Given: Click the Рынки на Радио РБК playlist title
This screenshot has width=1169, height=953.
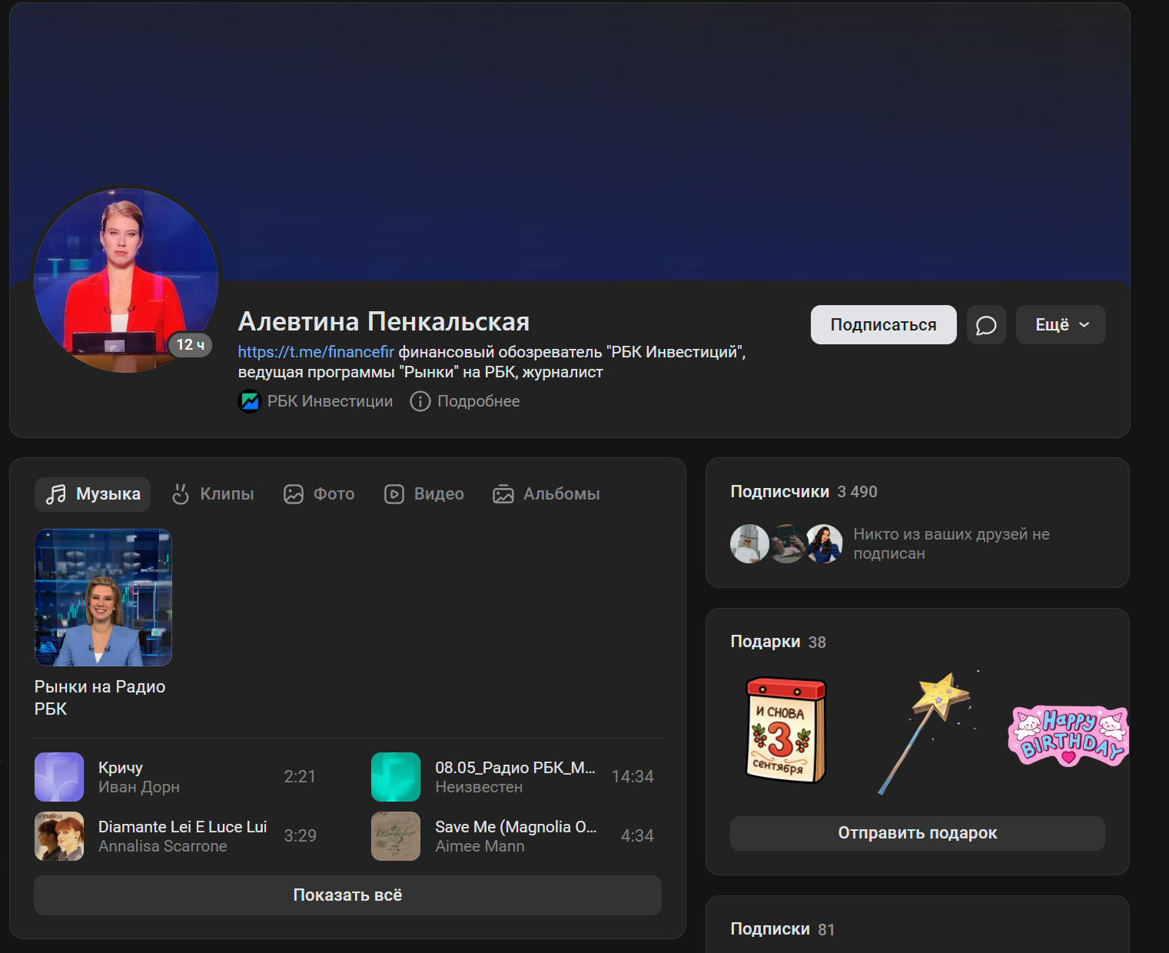Looking at the screenshot, I should pyautogui.click(x=100, y=698).
